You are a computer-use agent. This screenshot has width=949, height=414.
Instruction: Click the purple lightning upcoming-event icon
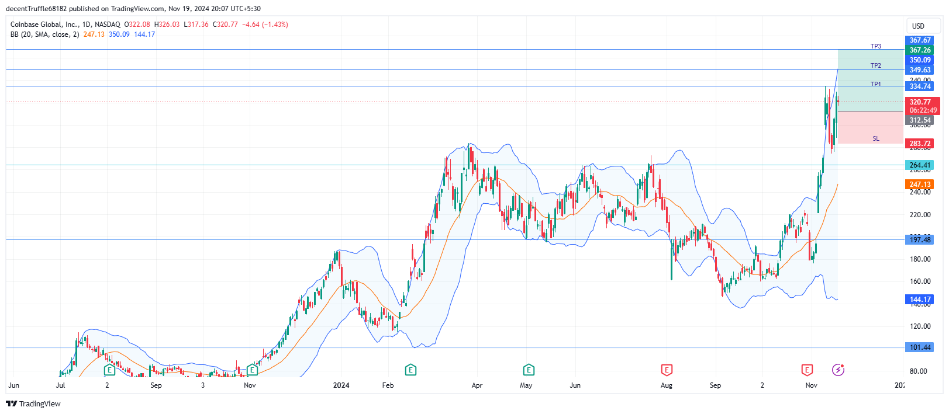tap(838, 370)
